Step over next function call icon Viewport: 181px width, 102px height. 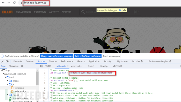(x=125, y=10)
